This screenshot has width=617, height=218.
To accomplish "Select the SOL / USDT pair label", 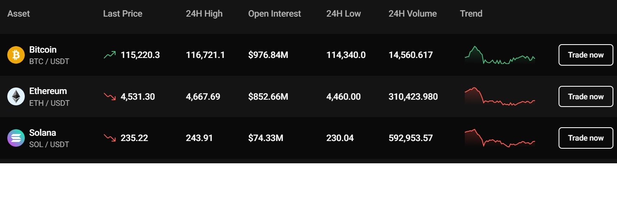I will [49, 145].
